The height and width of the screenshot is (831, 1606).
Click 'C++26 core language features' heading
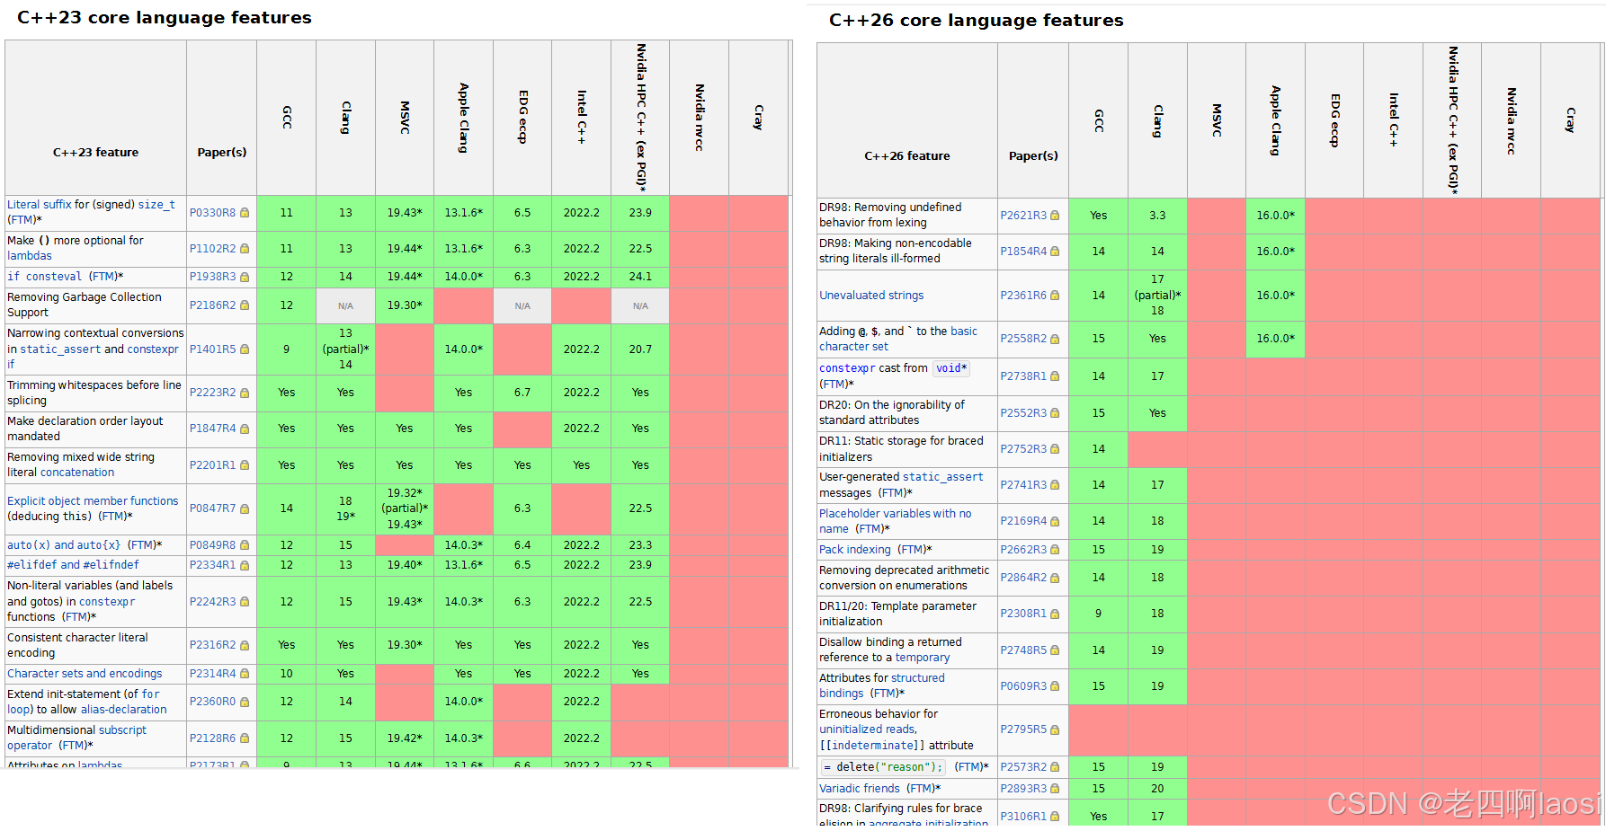pos(977,20)
